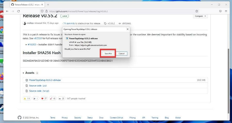The width and height of the screenshot is (232, 123).
Task: Open Privacy footer link
Action: [x=64, y=118]
